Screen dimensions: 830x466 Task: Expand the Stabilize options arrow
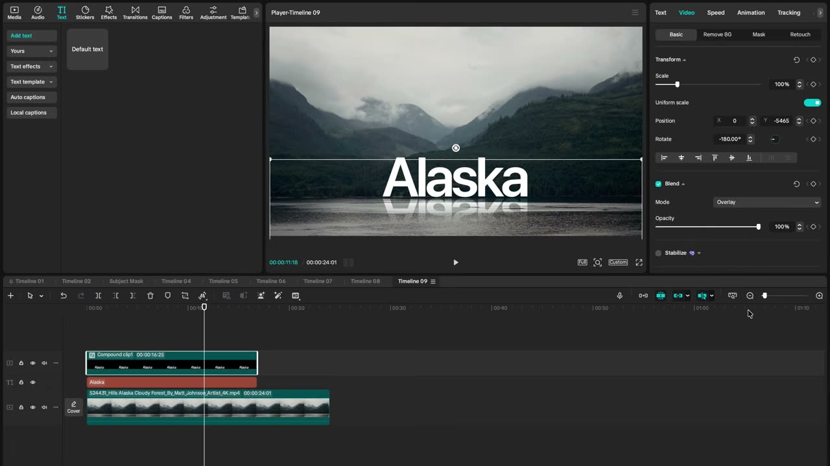pyautogui.click(x=699, y=253)
